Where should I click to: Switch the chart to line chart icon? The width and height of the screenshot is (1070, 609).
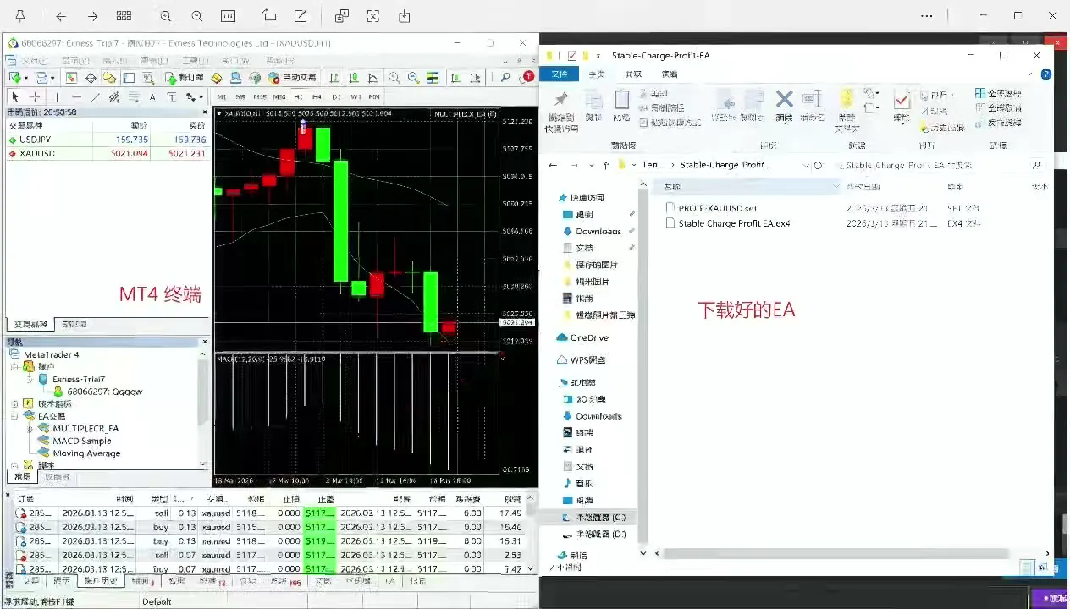pos(372,77)
